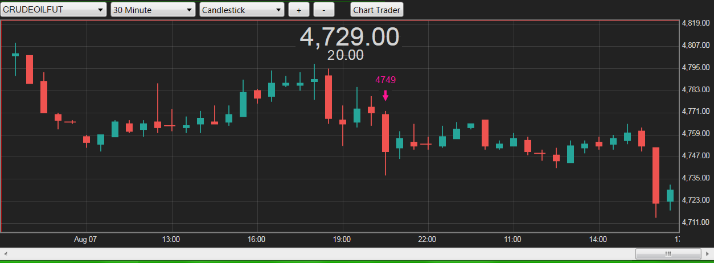714x263 pixels.
Task: Click the 20.00 change value
Action: click(x=346, y=55)
